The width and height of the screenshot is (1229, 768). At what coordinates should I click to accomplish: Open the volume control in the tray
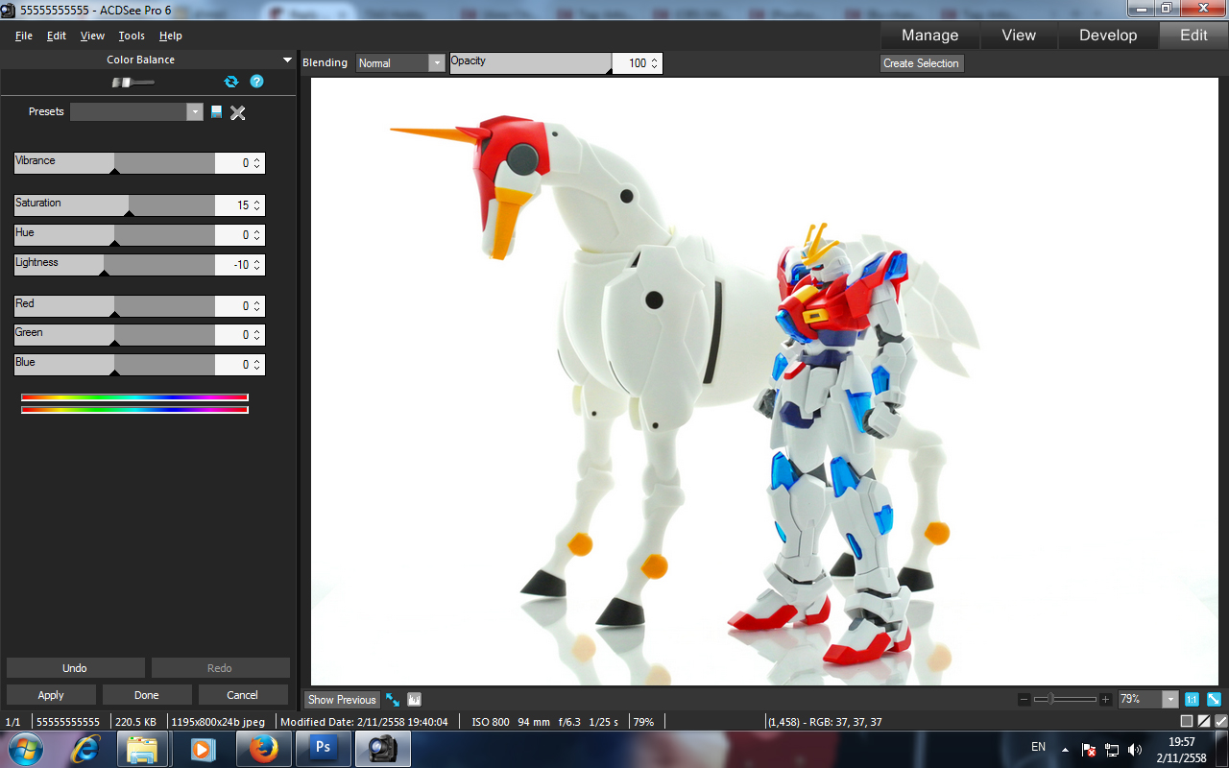click(x=1135, y=750)
